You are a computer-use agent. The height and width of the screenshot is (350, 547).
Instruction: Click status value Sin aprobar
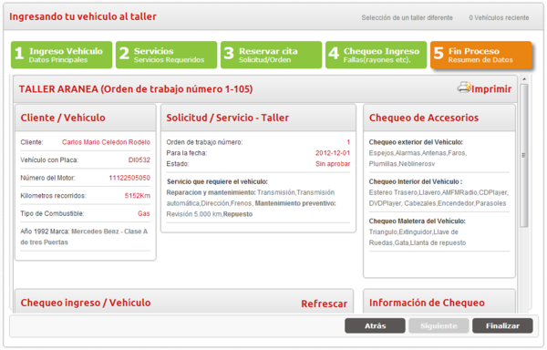tap(333, 164)
